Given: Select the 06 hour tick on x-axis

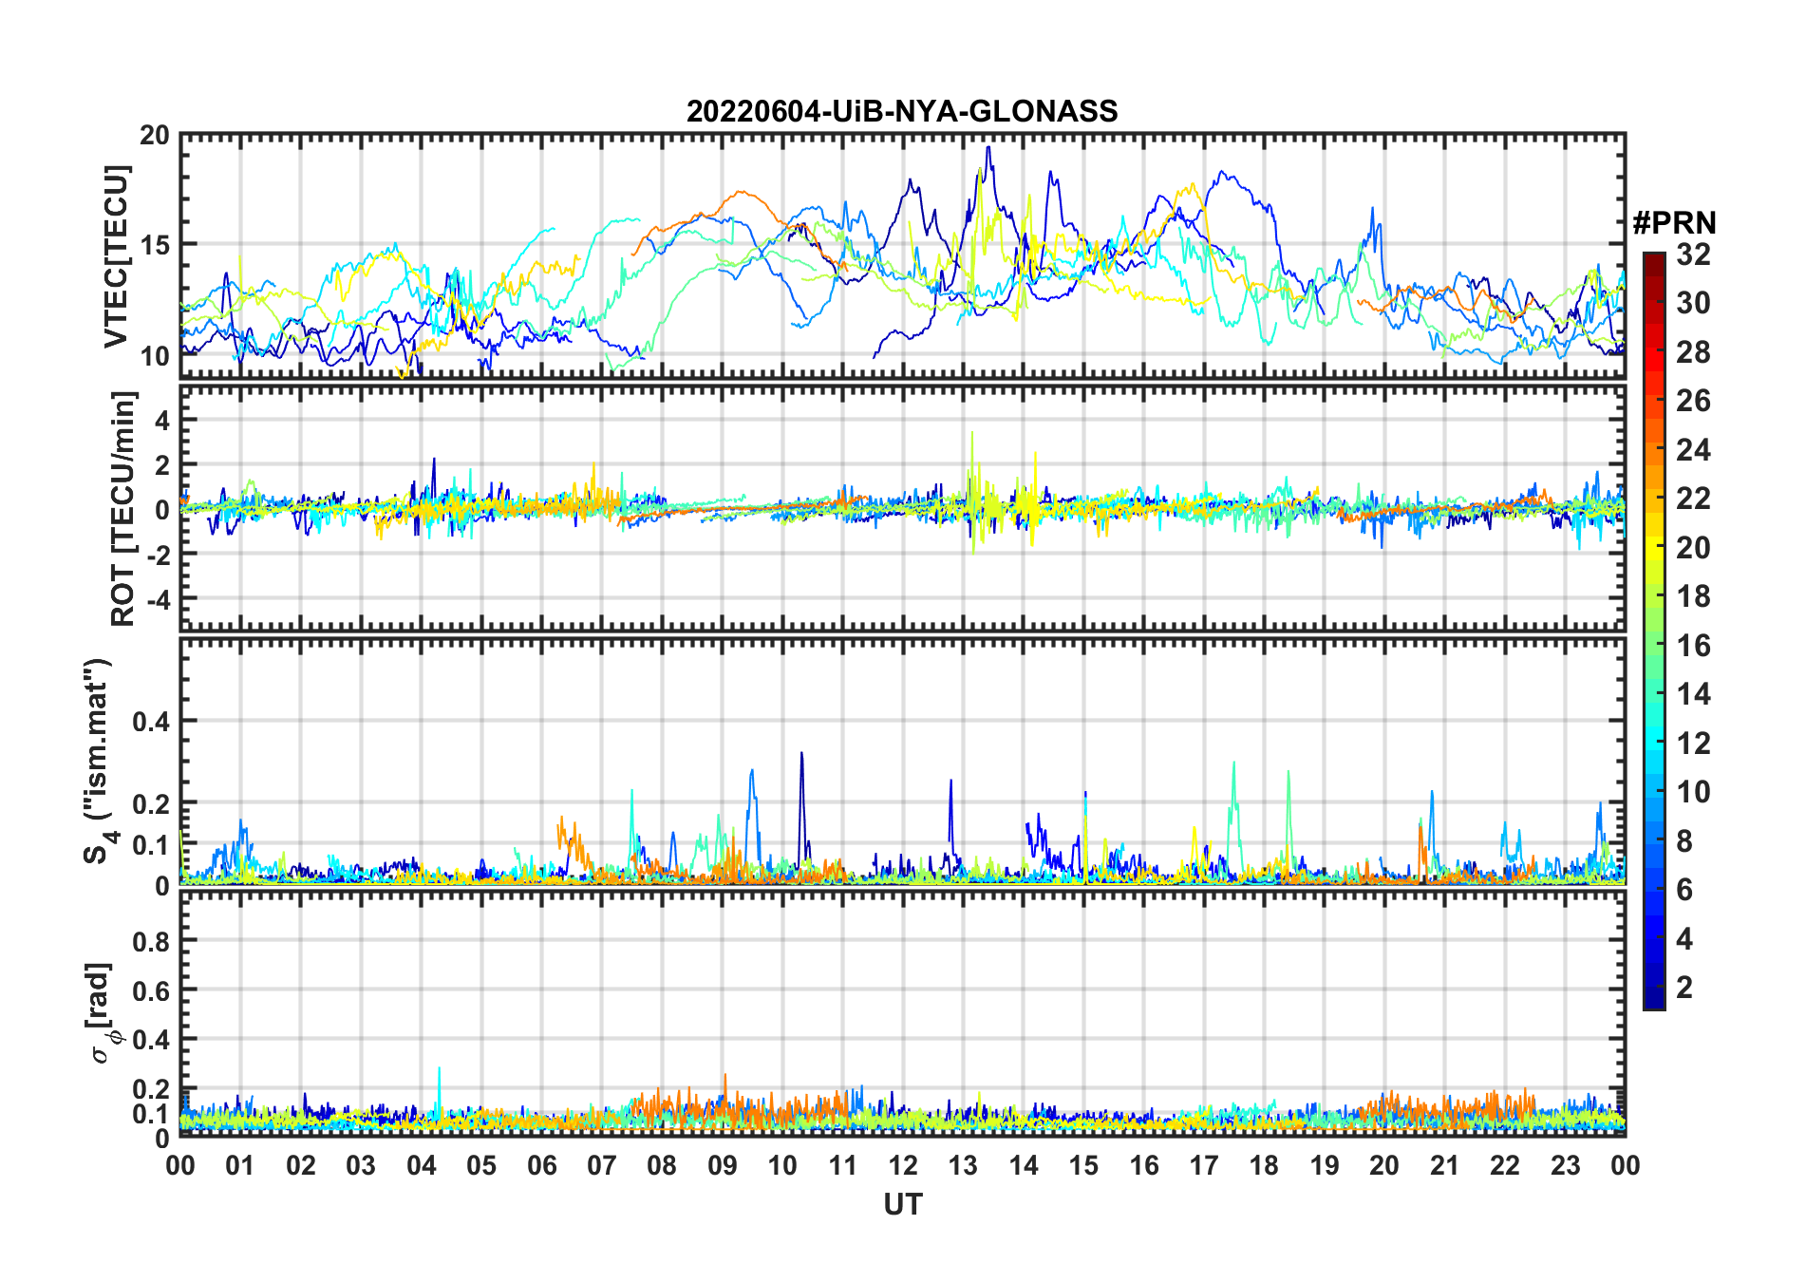Looking at the screenshot, I should pyautogui.click(x=541, y=1165).
